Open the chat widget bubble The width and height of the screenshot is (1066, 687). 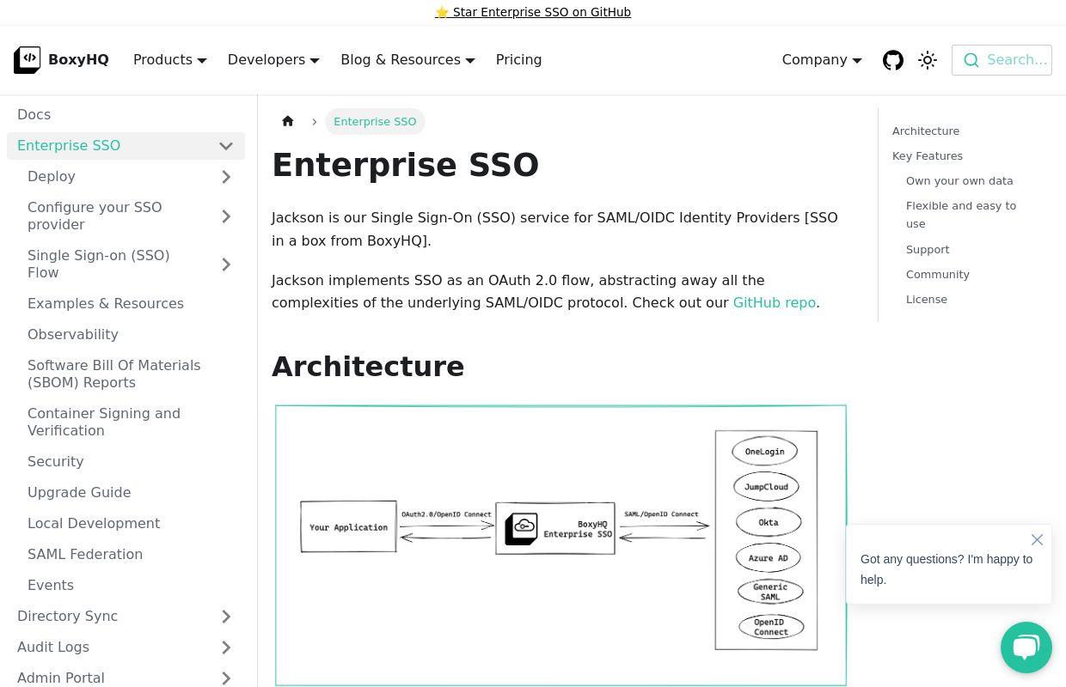click(x=1026, y=647)
